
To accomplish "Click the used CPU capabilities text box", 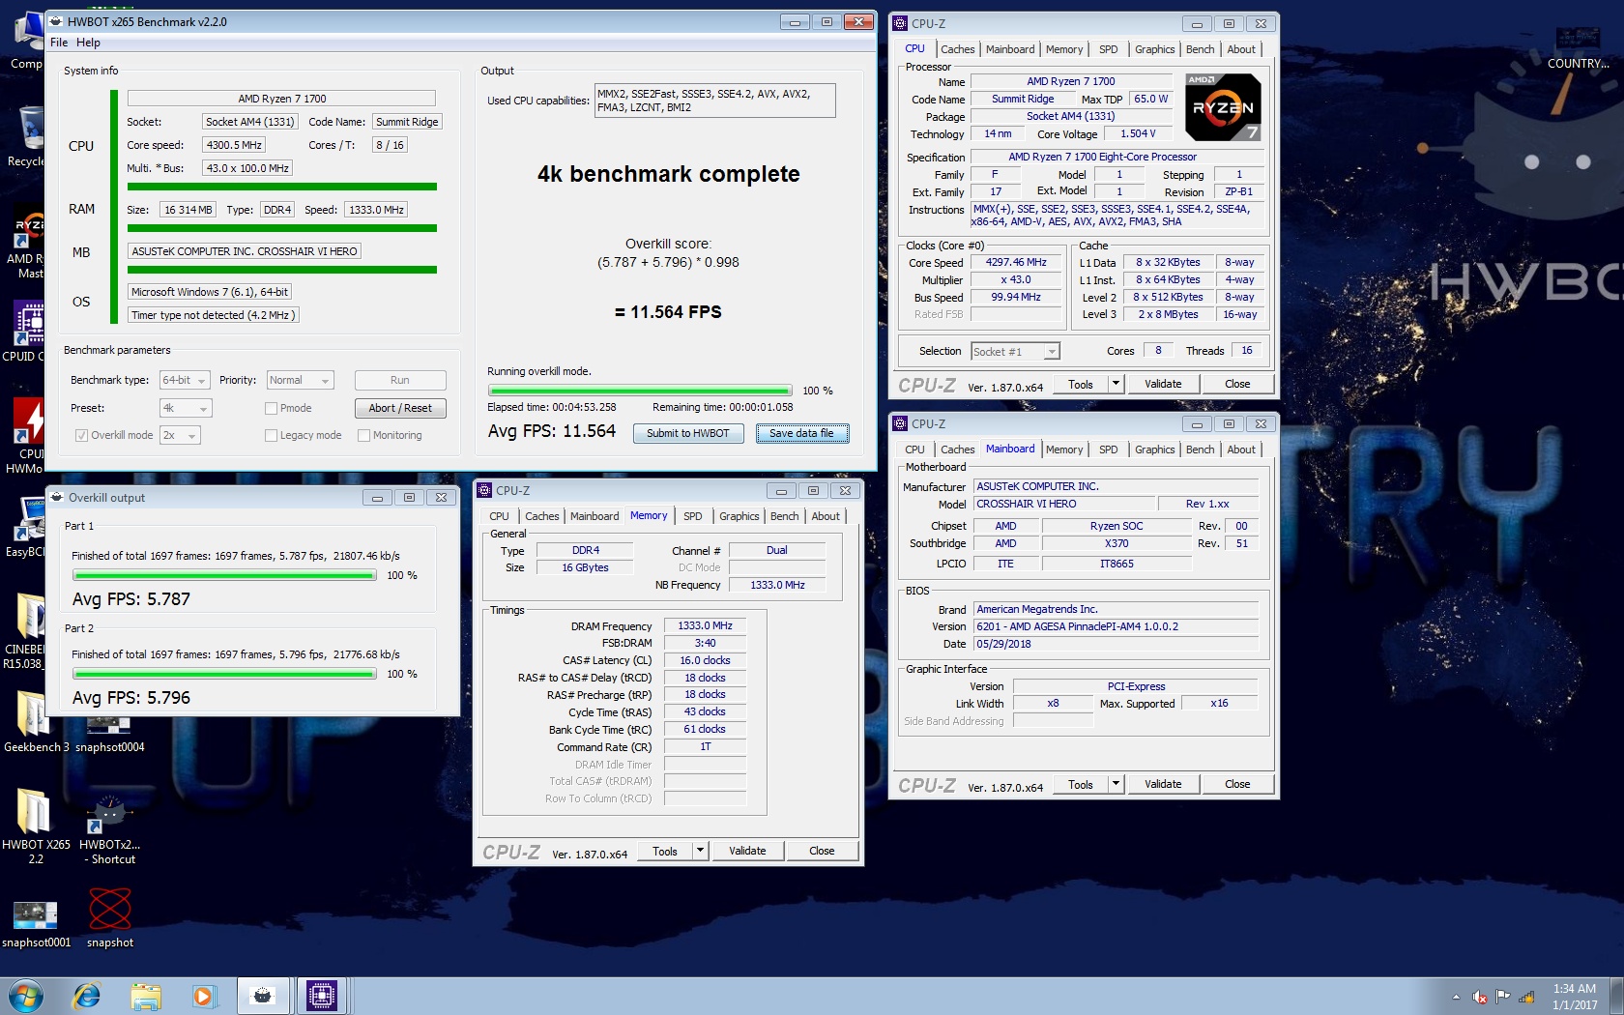I will point(714,101).
